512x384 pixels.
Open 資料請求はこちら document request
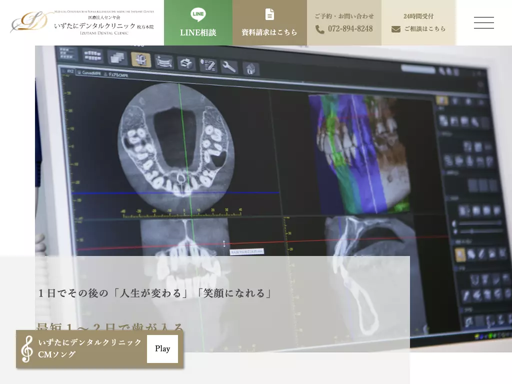coord(269,22)
